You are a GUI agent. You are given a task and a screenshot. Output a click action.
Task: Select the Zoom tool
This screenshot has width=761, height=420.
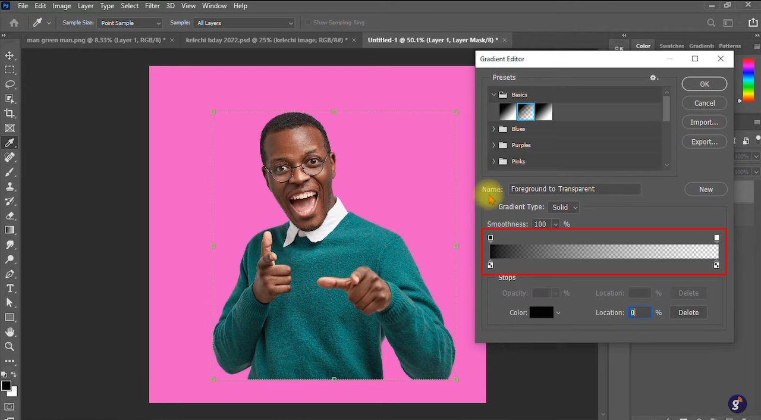pyautogui.click(x=10, y=346)
